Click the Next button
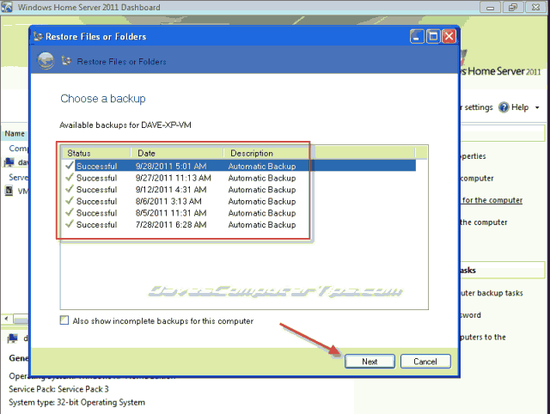Viewport: 550px width, 414px height. pos(370,362)
